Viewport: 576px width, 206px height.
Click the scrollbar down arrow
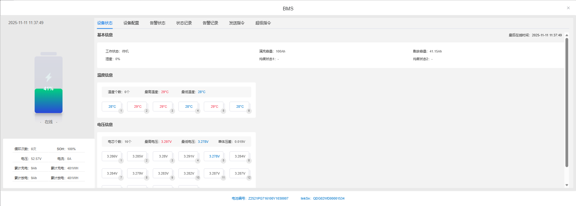(567, 185)
